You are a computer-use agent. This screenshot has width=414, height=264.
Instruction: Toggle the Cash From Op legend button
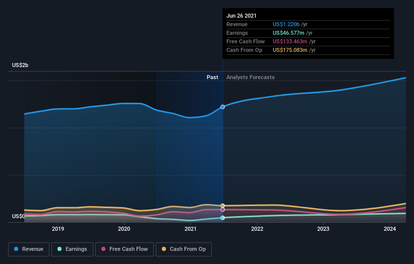pos(184,249)
